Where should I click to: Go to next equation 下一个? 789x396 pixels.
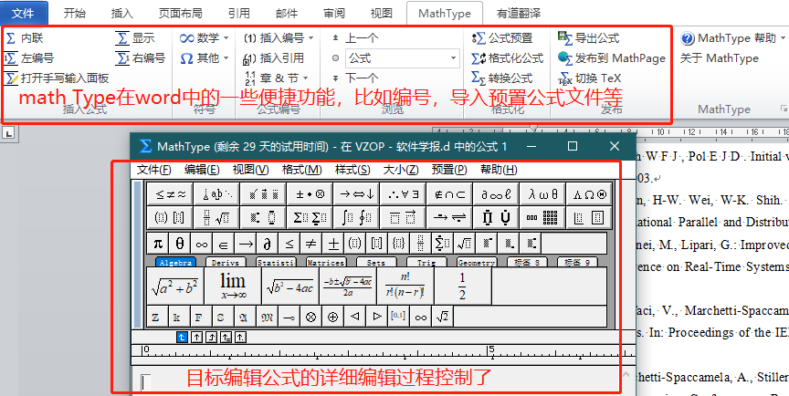[354, 78]
